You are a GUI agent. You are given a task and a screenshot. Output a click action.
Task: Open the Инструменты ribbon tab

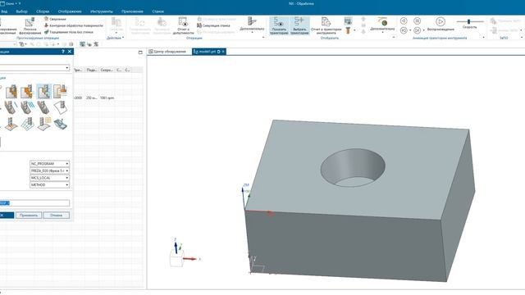(102, 11)
